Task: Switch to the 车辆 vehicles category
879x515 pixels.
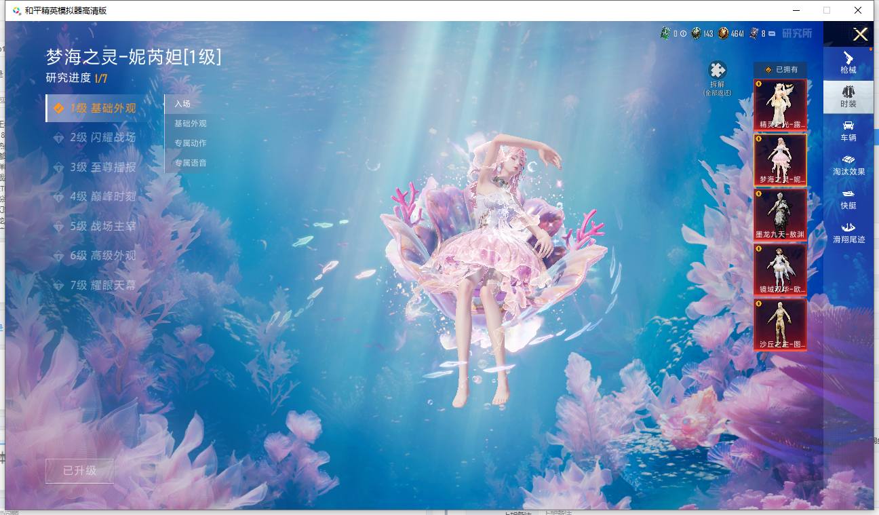Action: pyautogui.click(x=848, y=131)
